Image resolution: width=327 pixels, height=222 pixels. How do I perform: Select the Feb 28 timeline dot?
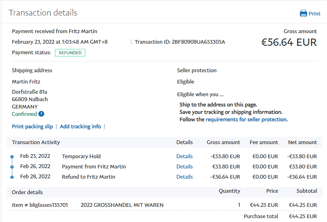12,177
